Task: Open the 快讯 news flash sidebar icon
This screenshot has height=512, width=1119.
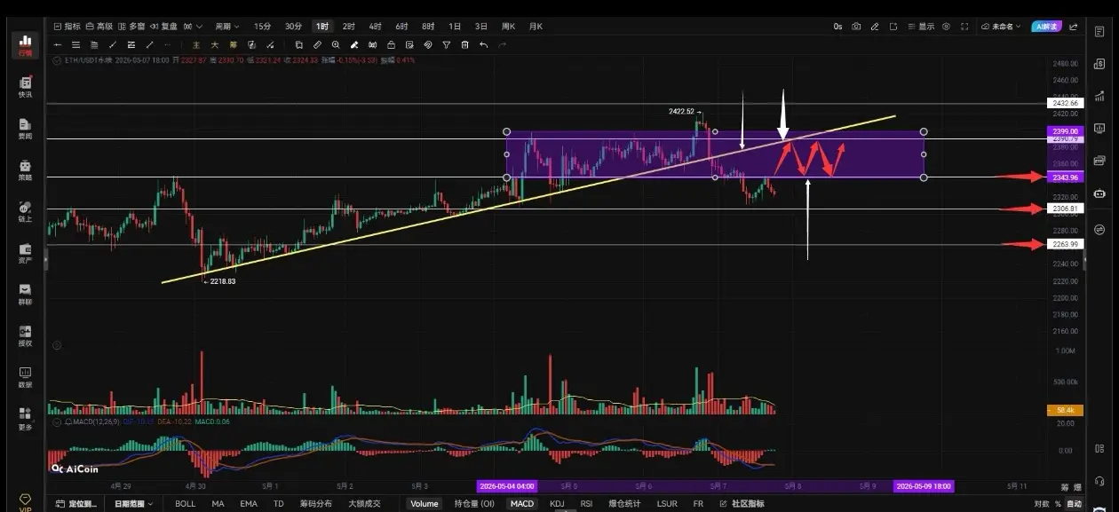Action: coord(25,86)
